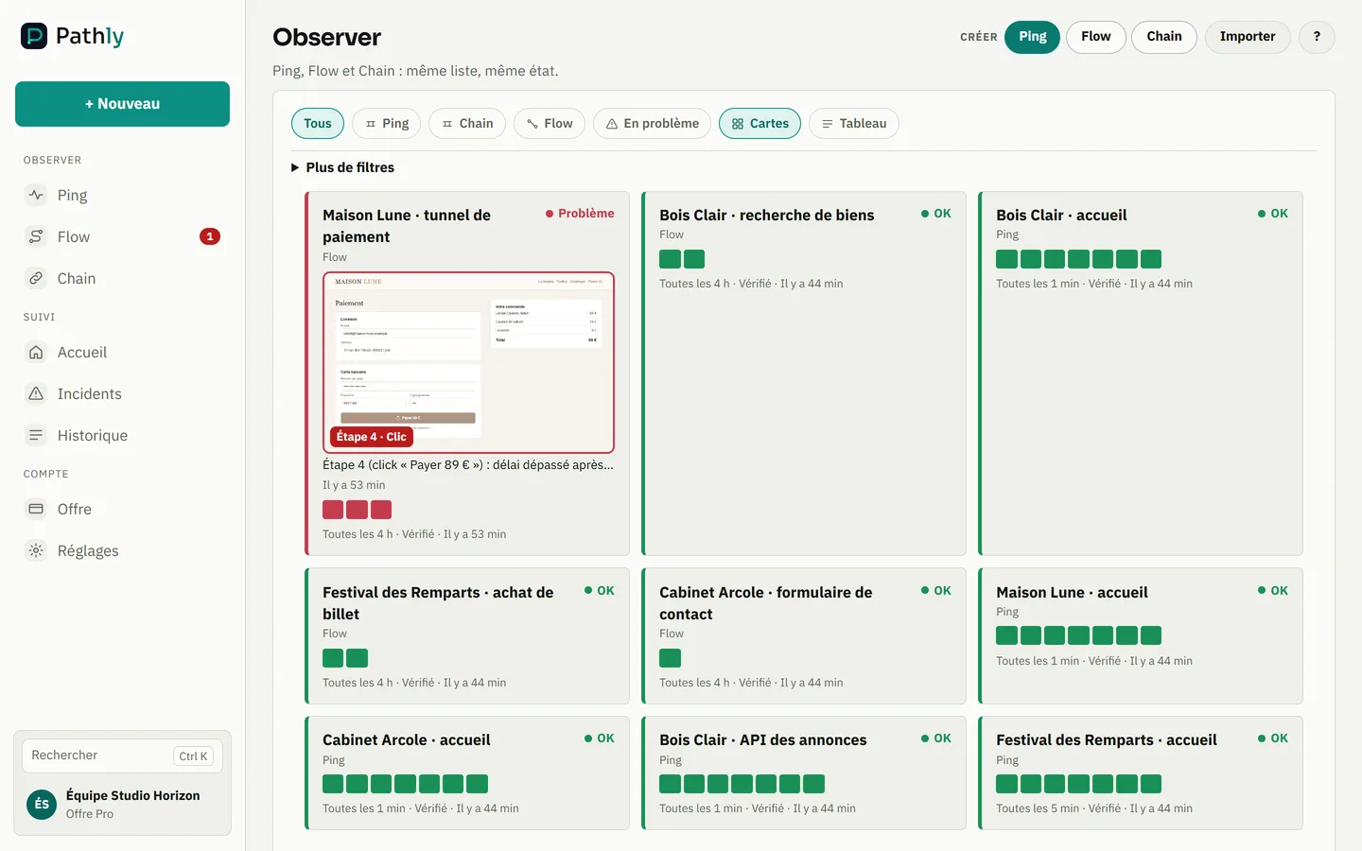The width and height of the screenshot is (1362, 851).
Task: Open Bois Clair API des annonces card
Action: pos(804,773)
